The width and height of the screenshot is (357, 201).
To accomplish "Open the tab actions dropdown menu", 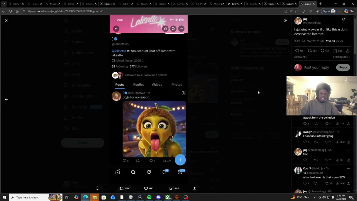I will click(4, 4).
